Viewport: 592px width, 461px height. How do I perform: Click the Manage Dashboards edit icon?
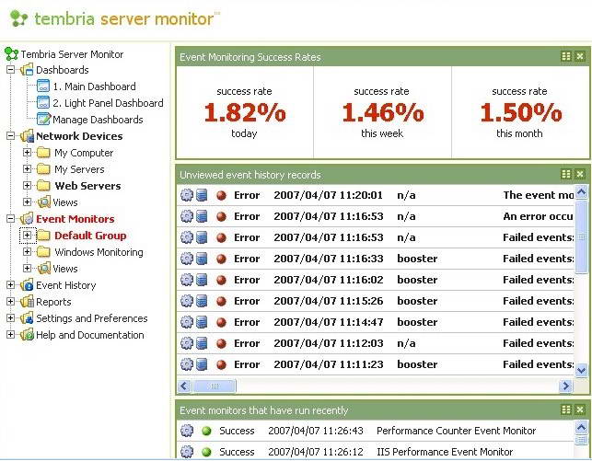pyautogui.click(x=43, y=120)
